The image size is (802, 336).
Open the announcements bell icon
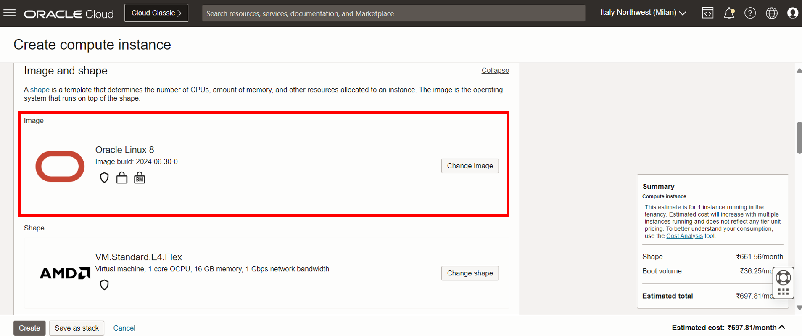[x=729, y=13]
